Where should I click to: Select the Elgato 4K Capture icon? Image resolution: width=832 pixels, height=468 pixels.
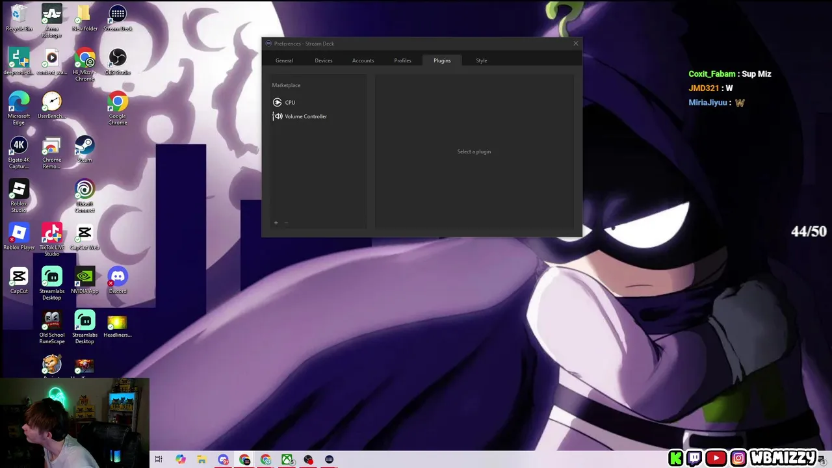(x=19, y=152)
